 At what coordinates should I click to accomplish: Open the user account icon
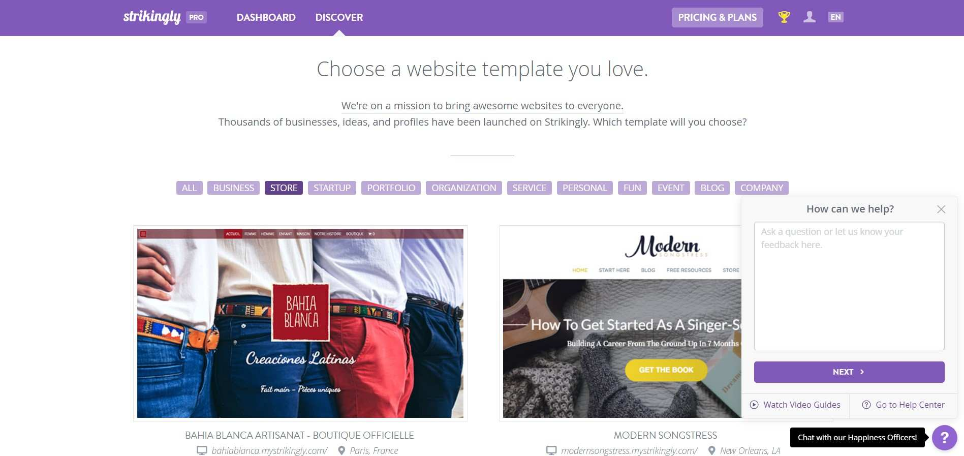pos(810,17)
